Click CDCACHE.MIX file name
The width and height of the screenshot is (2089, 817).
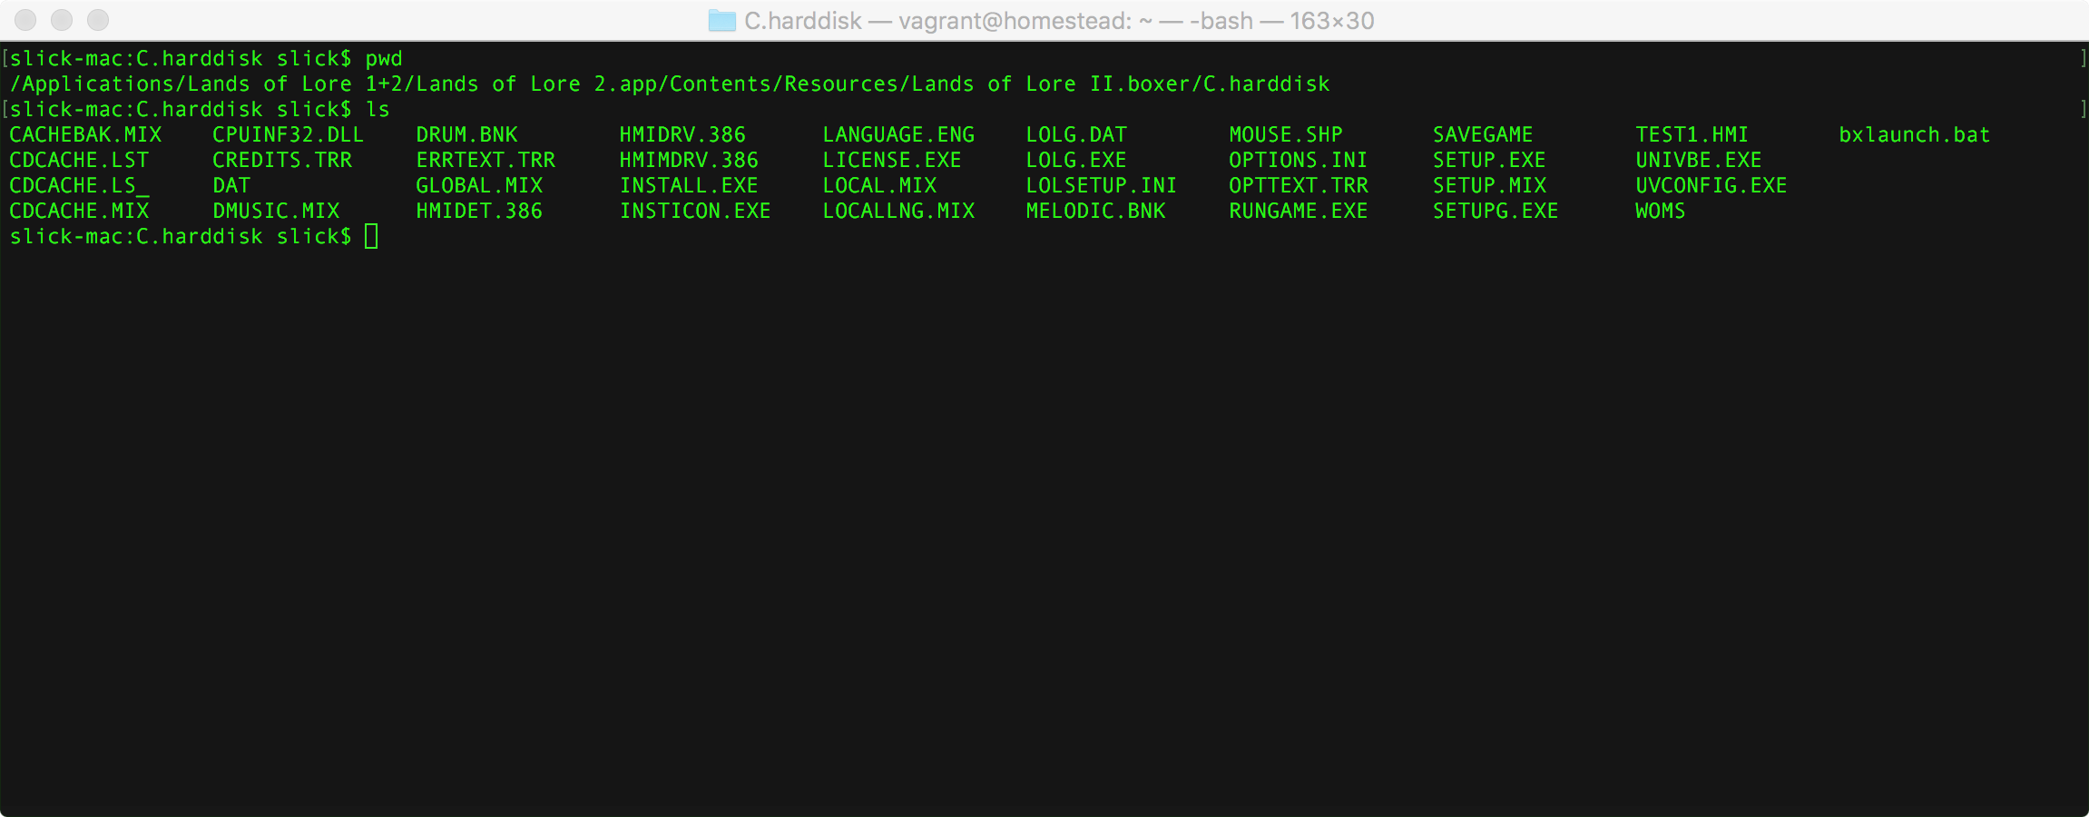pos(79,212)
